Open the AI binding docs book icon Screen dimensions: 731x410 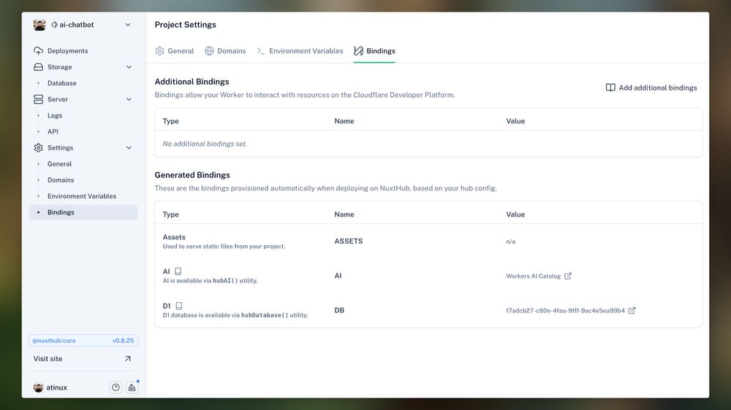pos(178,271)
